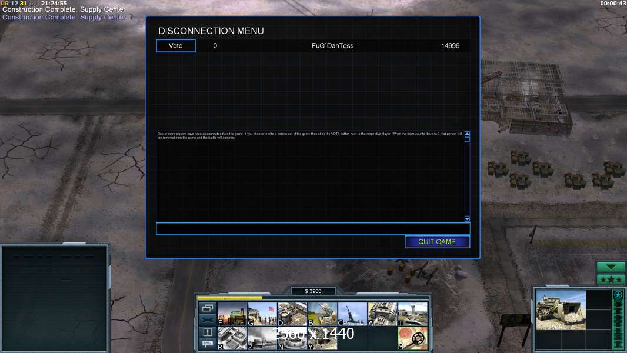
Task: Click the second Construction Complete Supply Center message
Action: pyautogui.click(x=64, y=17)
